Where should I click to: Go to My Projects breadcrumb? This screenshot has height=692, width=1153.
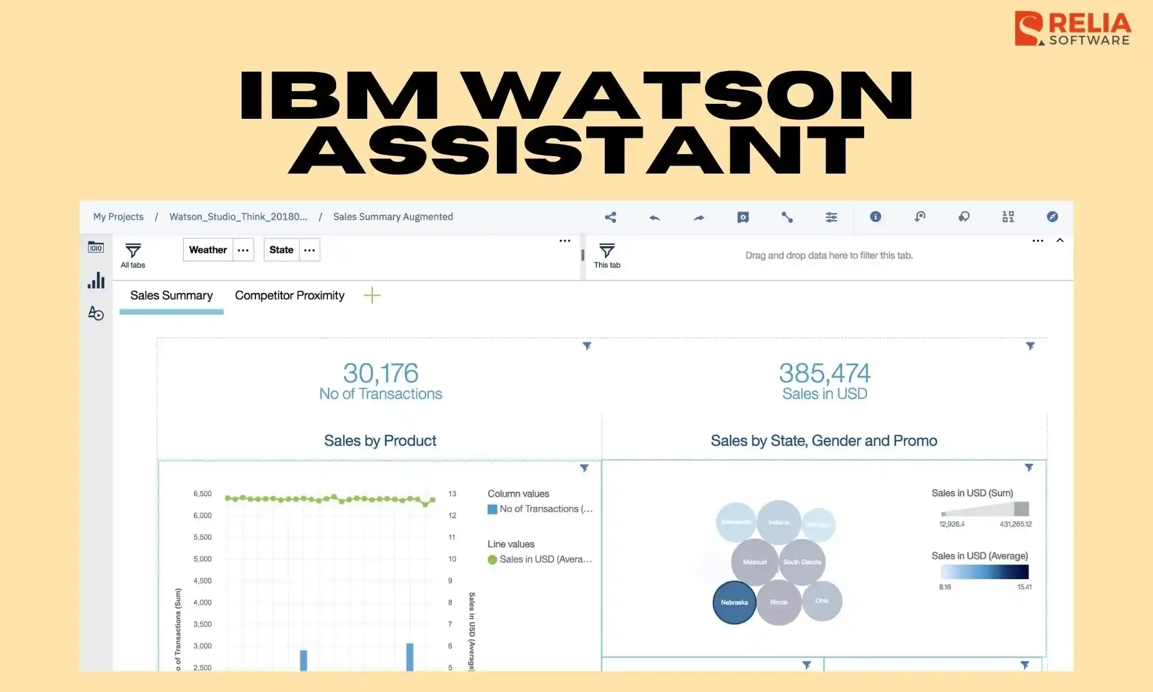coord(118,217)
